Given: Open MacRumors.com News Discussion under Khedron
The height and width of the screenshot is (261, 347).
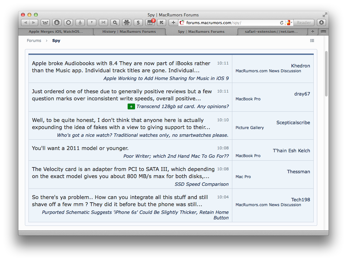Looking at the screenshot, I should tap(268, 71).
